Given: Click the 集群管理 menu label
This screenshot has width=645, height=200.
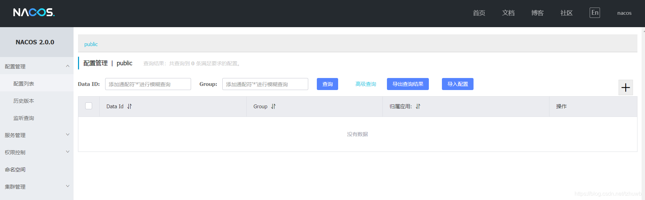Looking at the screenshot, I should (15, 187).
